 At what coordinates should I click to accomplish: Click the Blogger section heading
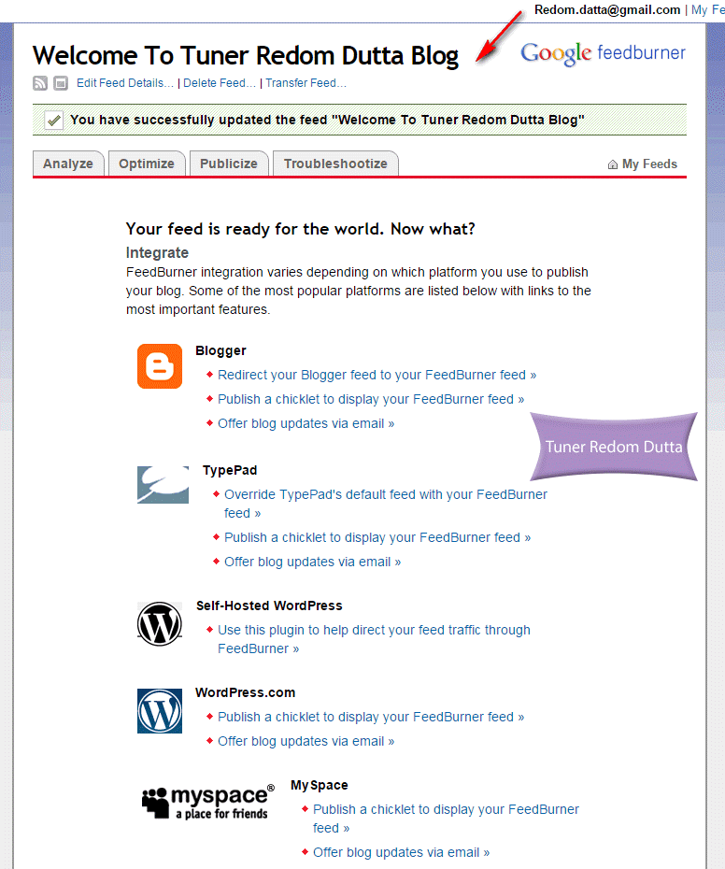pyautogui.click(x=220, y=350)
